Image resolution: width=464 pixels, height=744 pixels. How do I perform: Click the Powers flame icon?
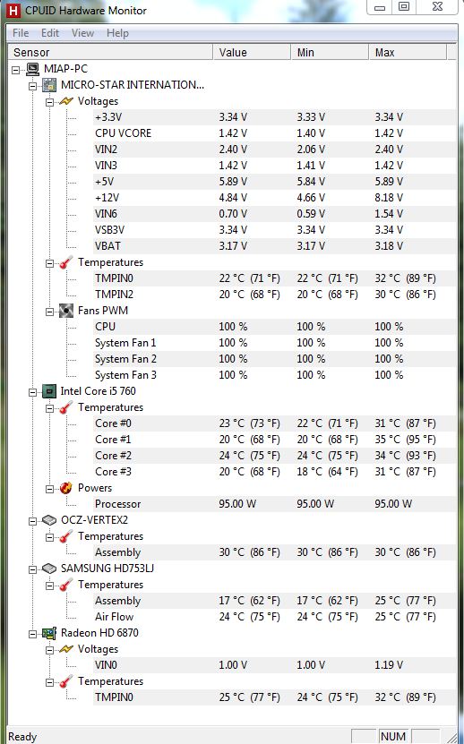(66, 488)
